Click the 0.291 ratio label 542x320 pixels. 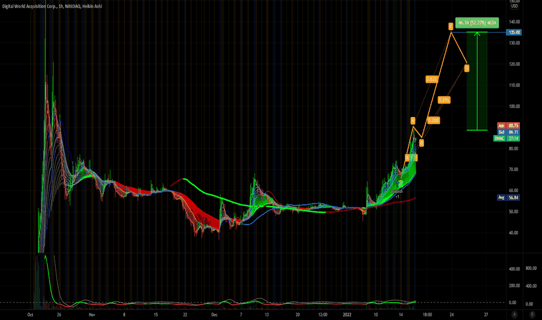444,100
